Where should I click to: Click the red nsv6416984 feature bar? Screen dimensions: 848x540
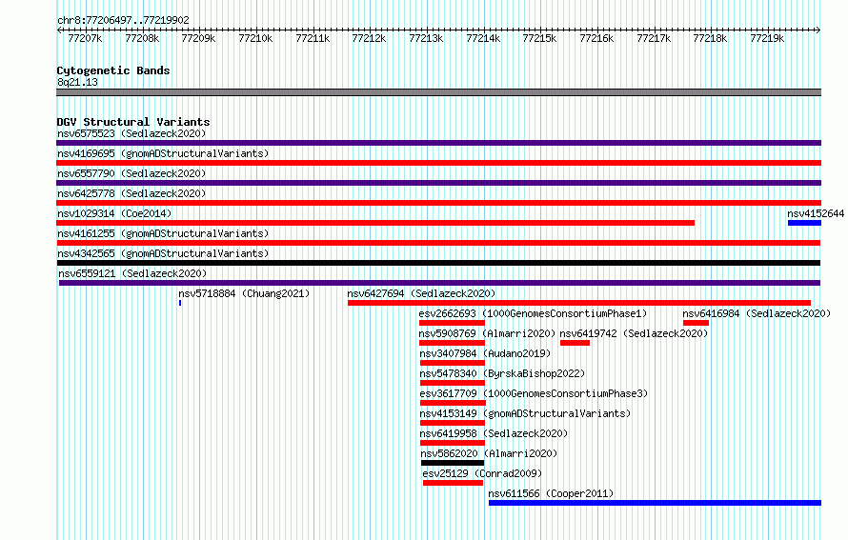pyautogui.click(x=696, y=323)
